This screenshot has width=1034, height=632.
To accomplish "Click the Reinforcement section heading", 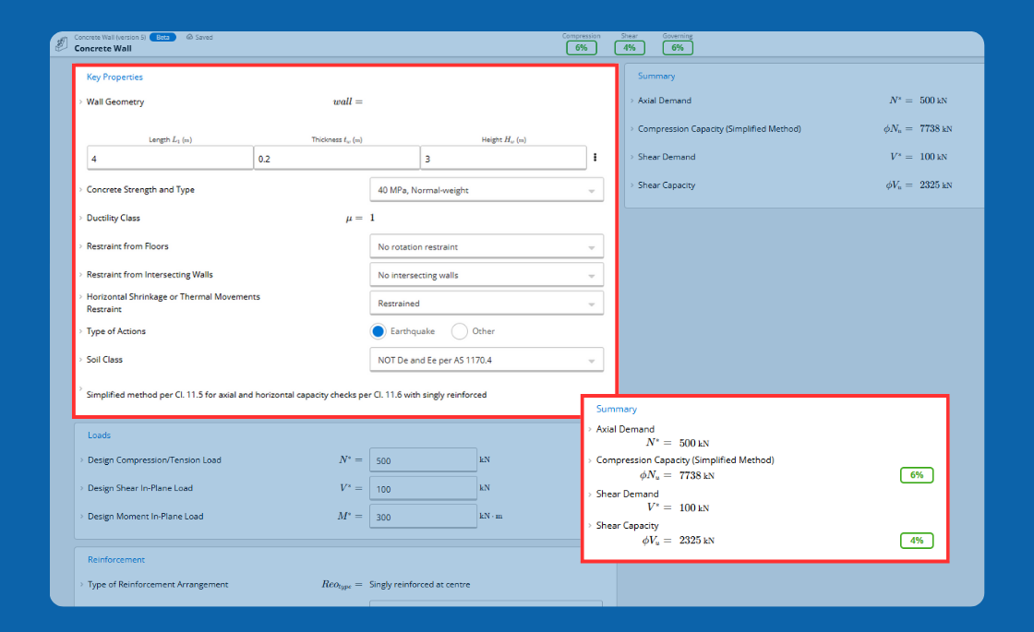I will pyautogui.click(x=116, y=559).
